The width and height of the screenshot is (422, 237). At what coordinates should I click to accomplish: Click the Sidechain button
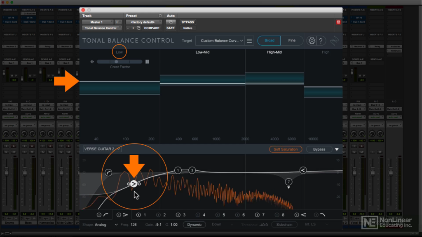[284, 225]
